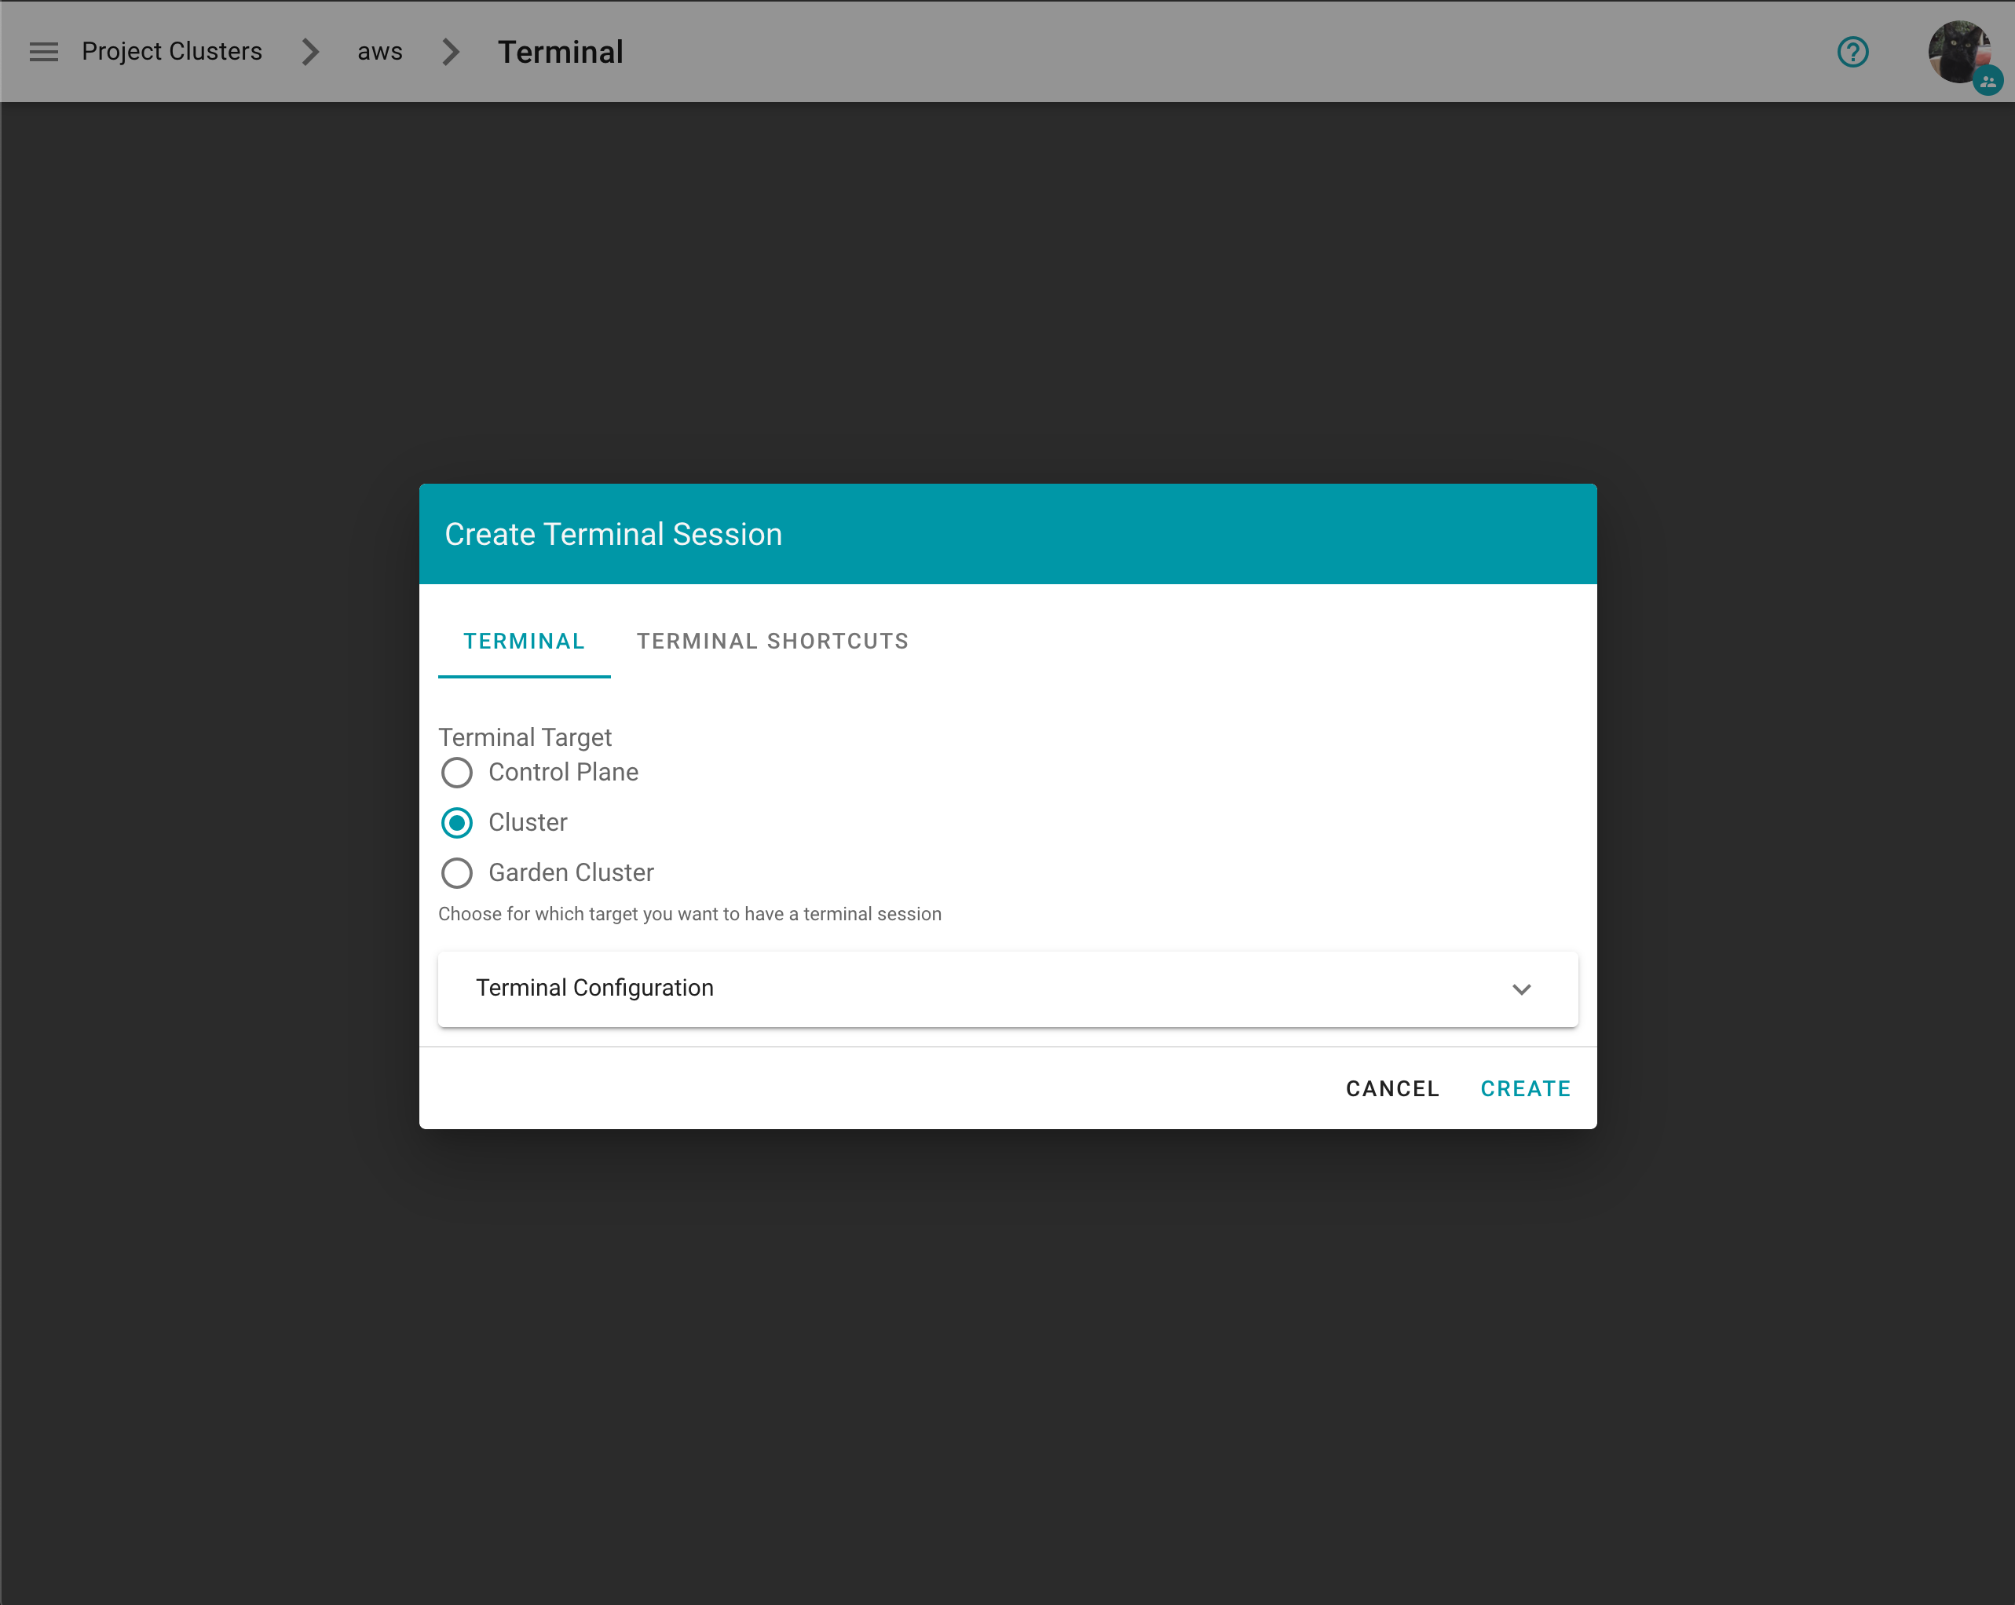Go to the aws breadcrumb link
Viewport: 2015px width, 1605px height.
point(379,51)
